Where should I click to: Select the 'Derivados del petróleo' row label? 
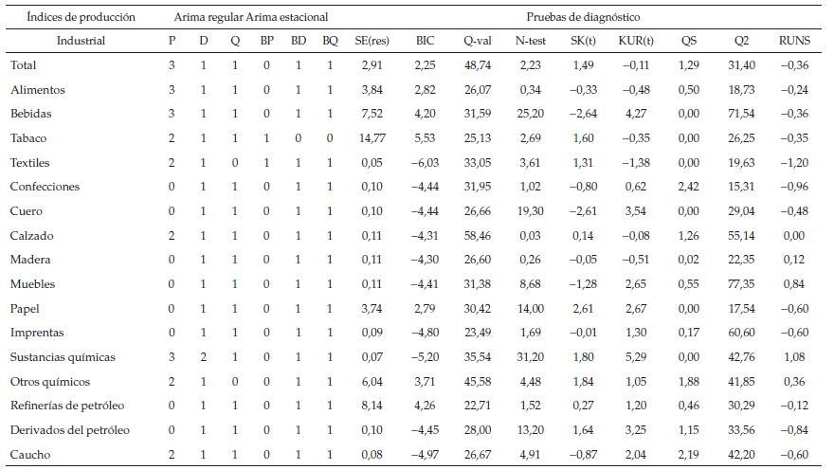pos(69,430)
